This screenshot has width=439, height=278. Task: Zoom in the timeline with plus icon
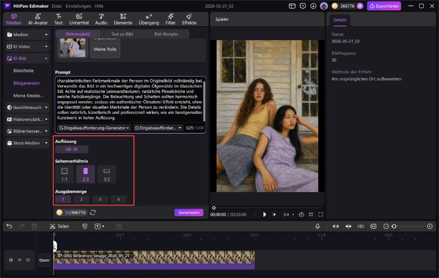point(430,226)
